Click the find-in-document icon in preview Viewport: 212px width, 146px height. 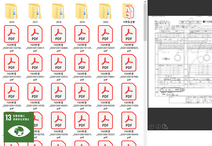[165, 127]
